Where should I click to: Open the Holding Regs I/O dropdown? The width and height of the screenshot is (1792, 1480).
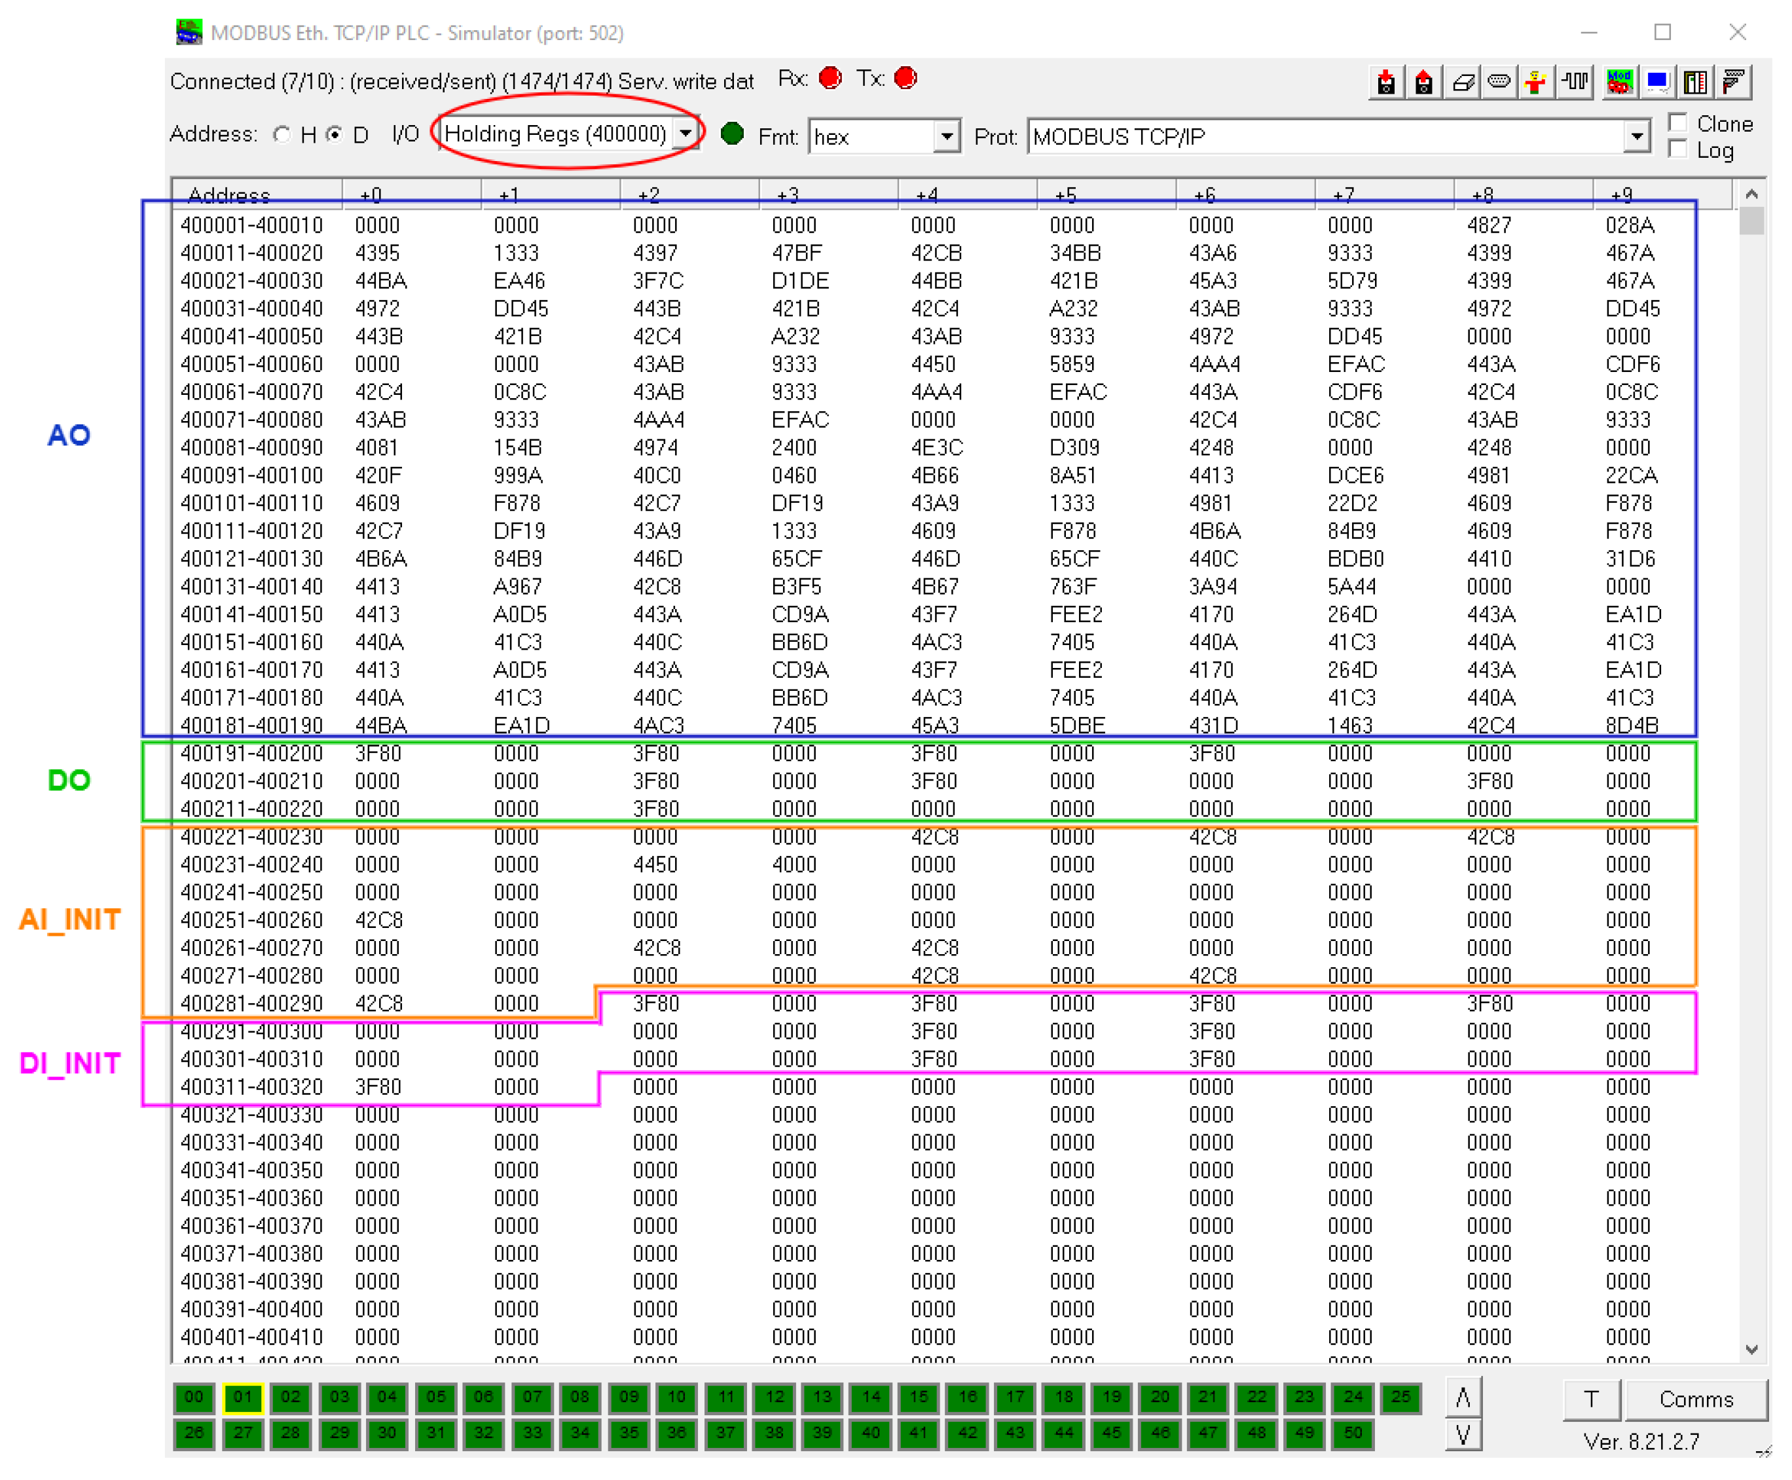point(685,134)
